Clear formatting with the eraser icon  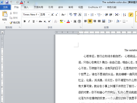pos(71,15)
